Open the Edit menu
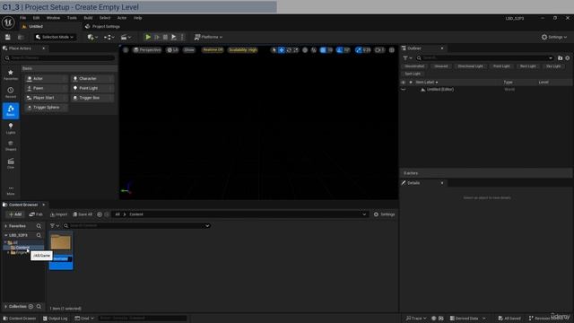 click(36, 18)
